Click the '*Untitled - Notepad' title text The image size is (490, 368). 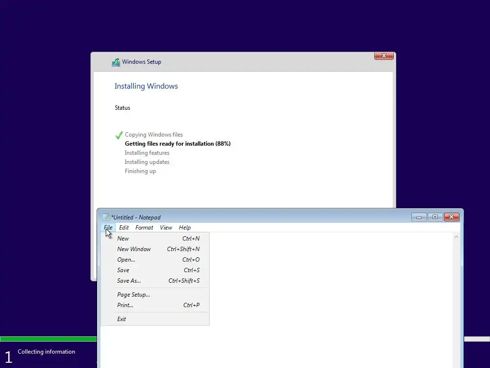click(x=135, y=218)
